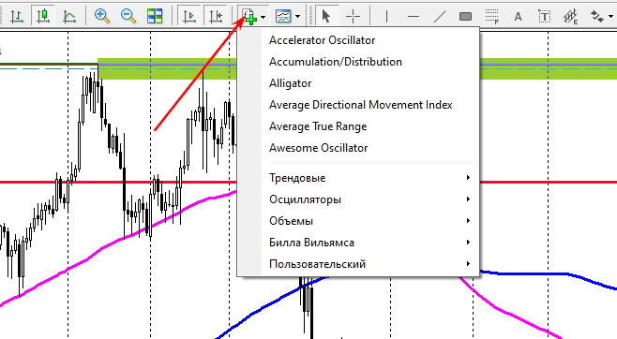The width and height of the screenshot is (617, 339).
Task: Zoom out of the chart
Action: [128, 16]
